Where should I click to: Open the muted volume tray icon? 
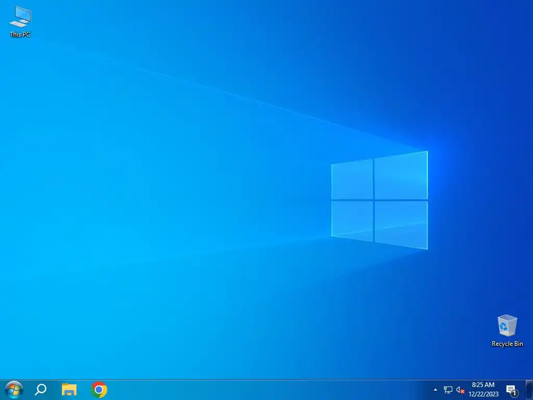[460, 390]
